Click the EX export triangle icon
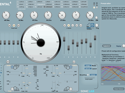Screen dimensions: 125x93 pos(97,5)
